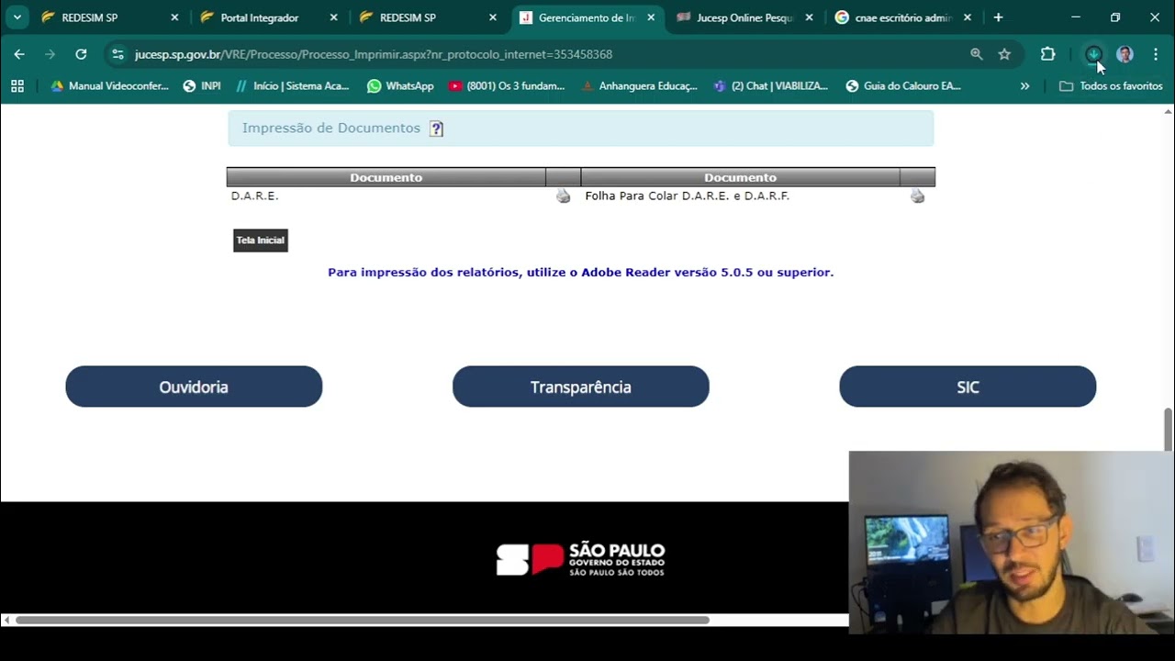Screen dimensions: 1175x661
Task: Open Anhanguera Educaç... bookmark
Action: 640,86
